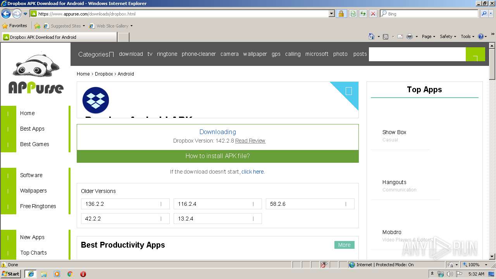Click the Help question mark icon
The height and width of the screenshot is (279, 496).
pyautogui.click(x=481, y=36)
